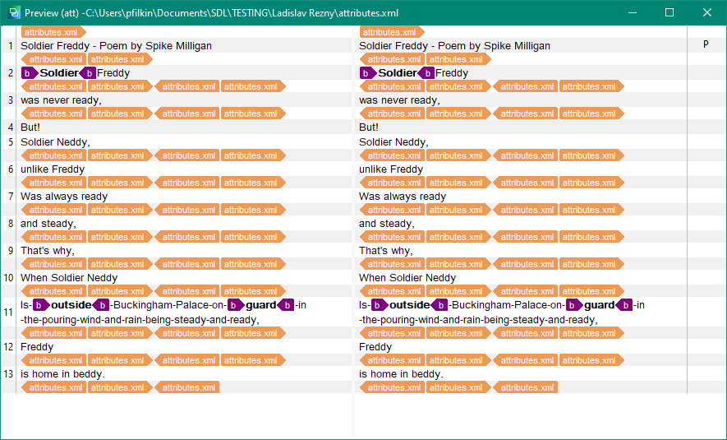Image resolution: width=727 pixels, height=440 pixels.
Task: Select source text 'Soldier Freddy - Poem by Spike Milligan'
Action: (x=116, y=45)
